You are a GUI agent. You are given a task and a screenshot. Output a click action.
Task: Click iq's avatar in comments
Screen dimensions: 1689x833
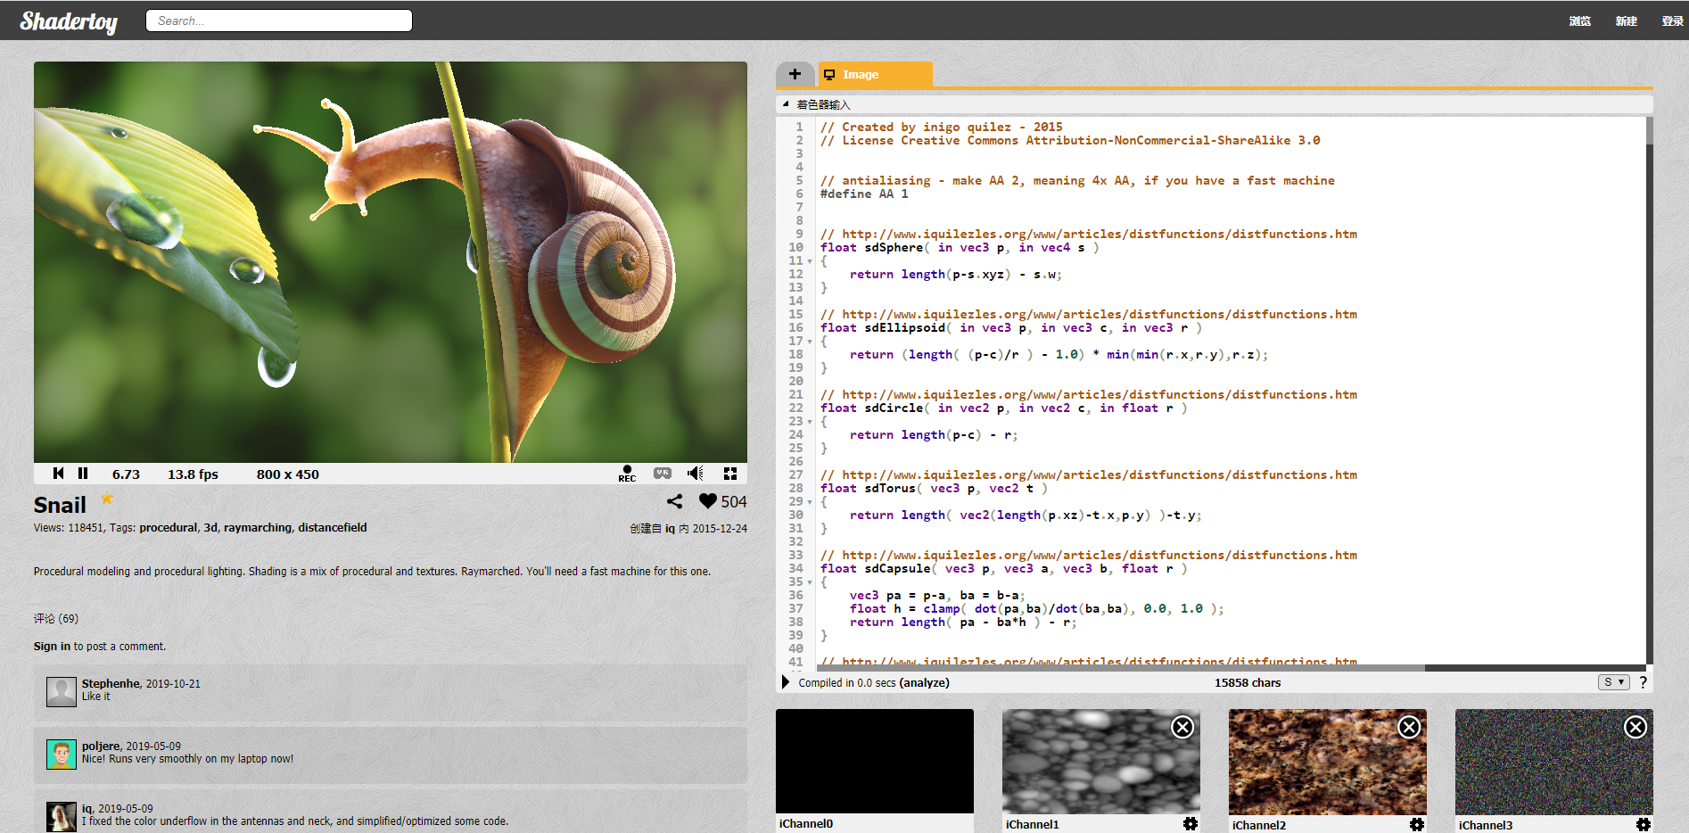(62, 817)
